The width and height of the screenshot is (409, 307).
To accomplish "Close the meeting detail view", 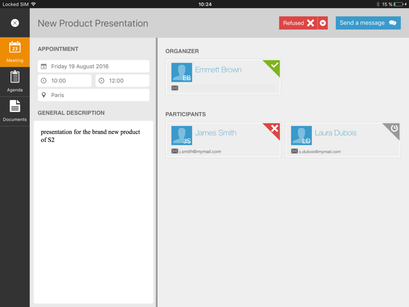I will [x=15, y=23].
